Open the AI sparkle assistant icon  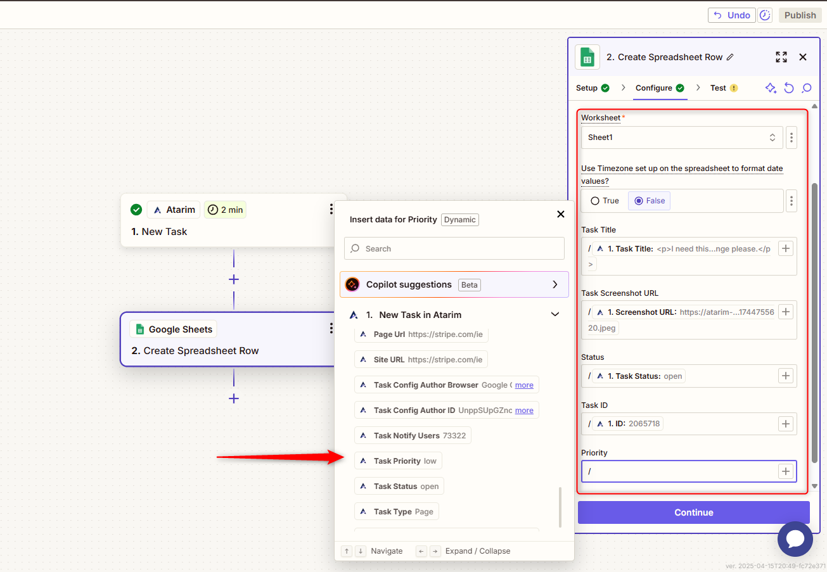771,88
